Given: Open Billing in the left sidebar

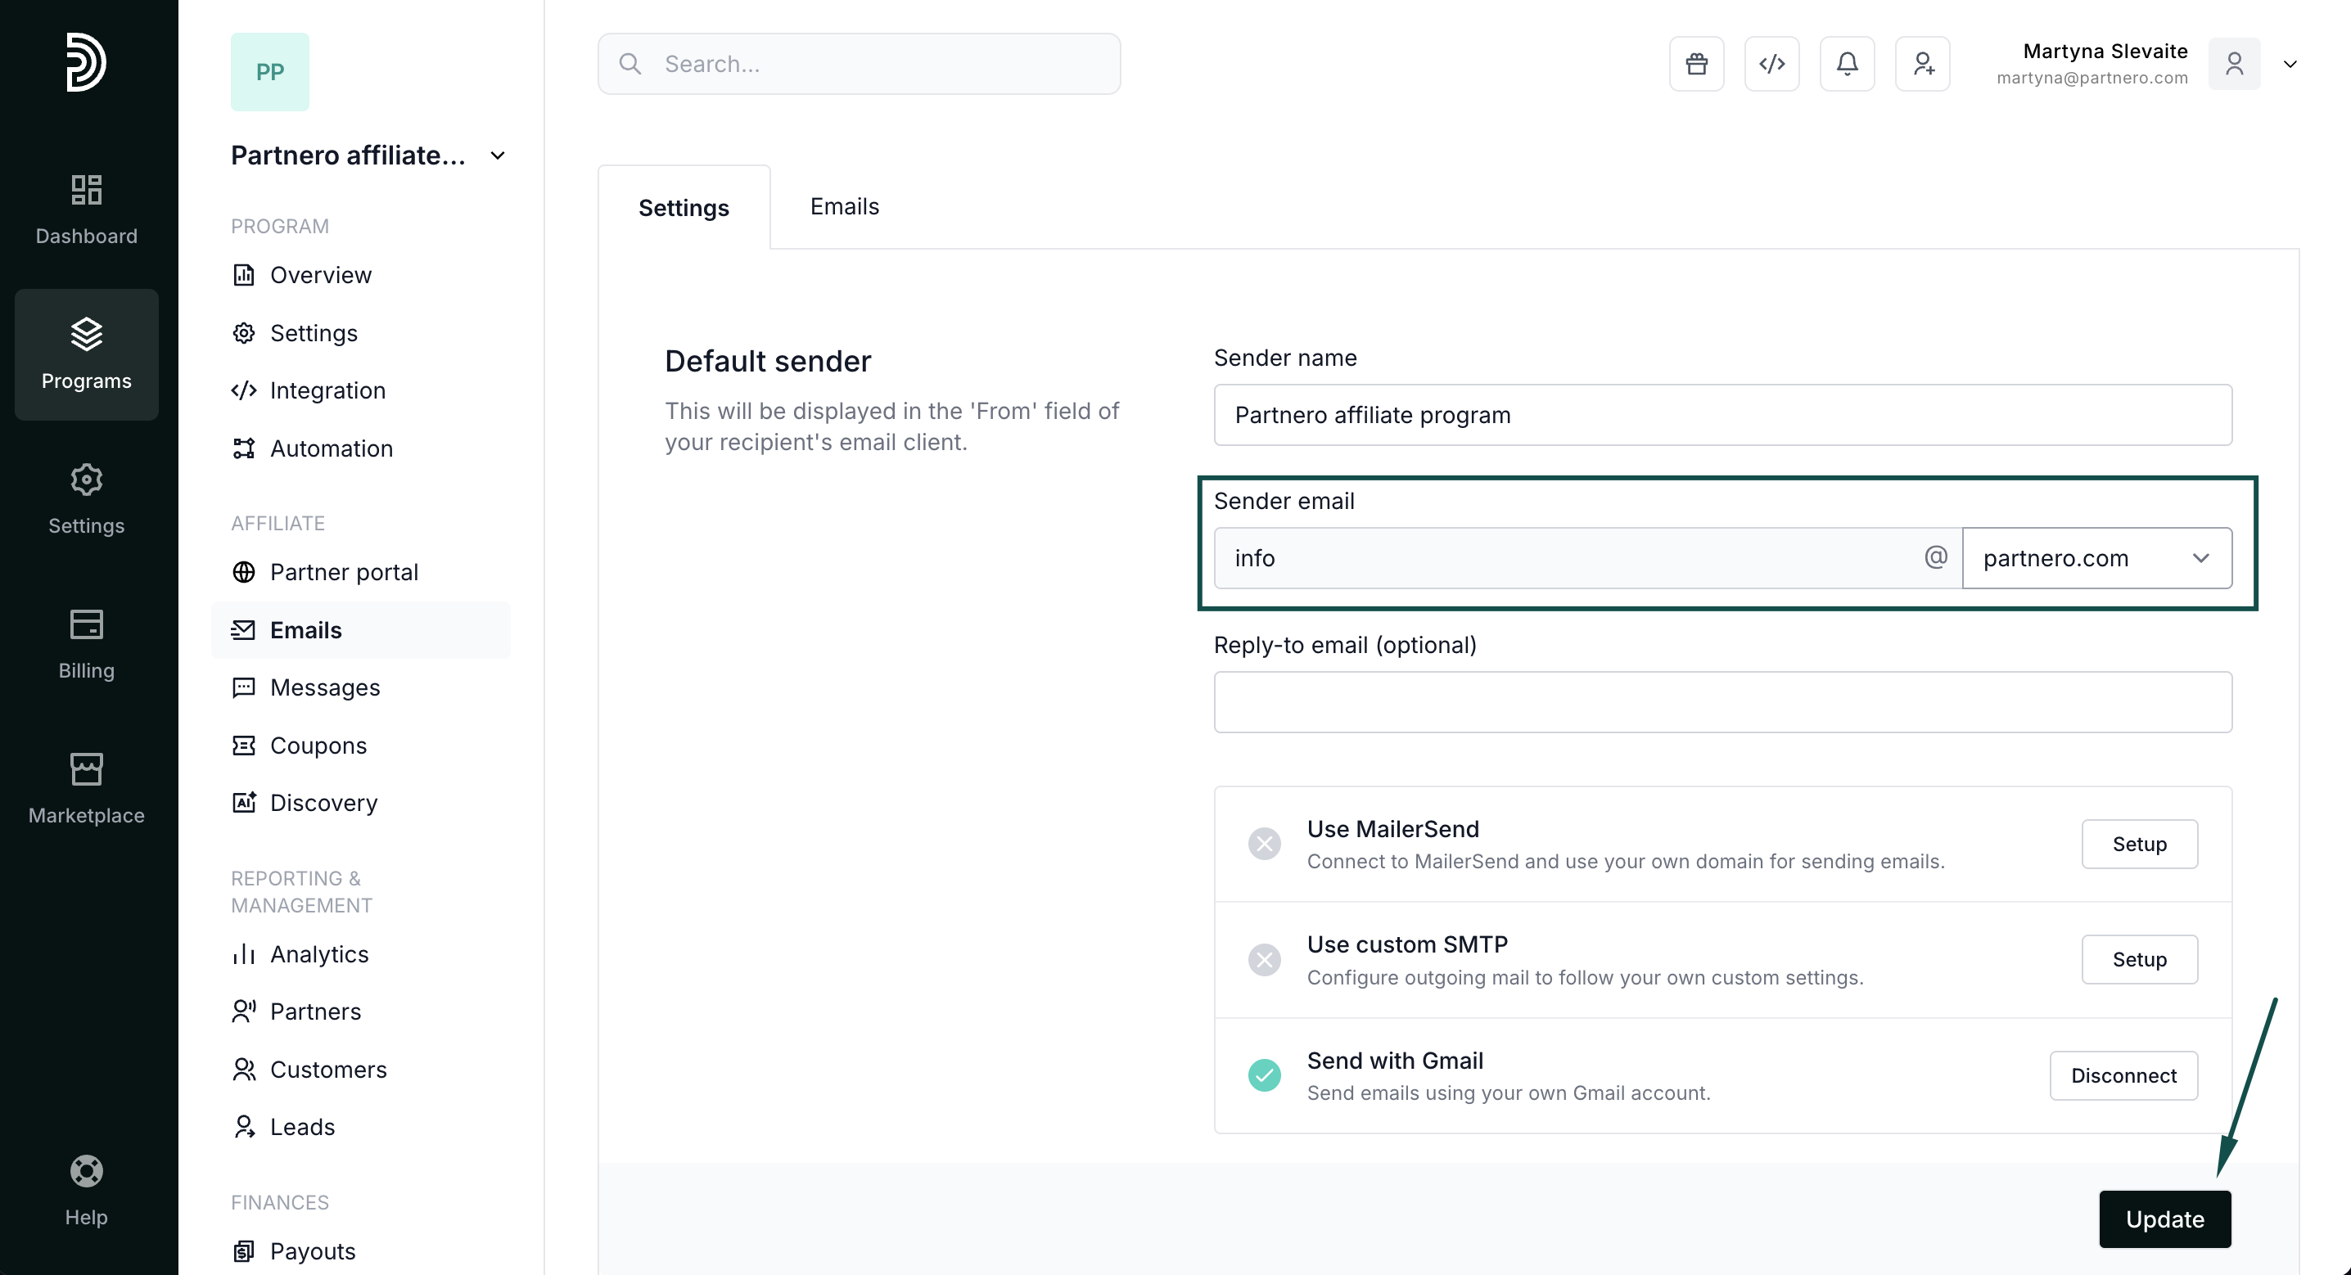Looking at the screenshot, I should (87, 644).
